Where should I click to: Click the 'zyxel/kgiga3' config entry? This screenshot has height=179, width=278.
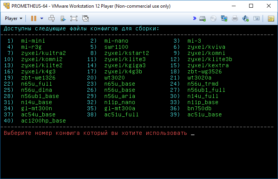[125, 65]
